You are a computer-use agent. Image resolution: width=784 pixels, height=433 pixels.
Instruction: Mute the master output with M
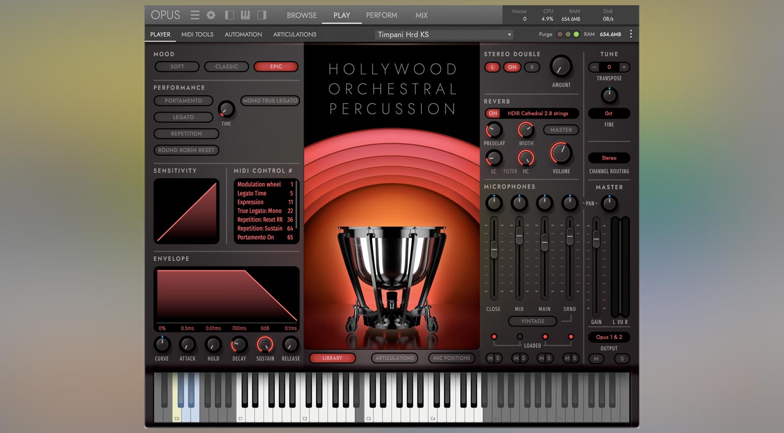tap(596, 359)
